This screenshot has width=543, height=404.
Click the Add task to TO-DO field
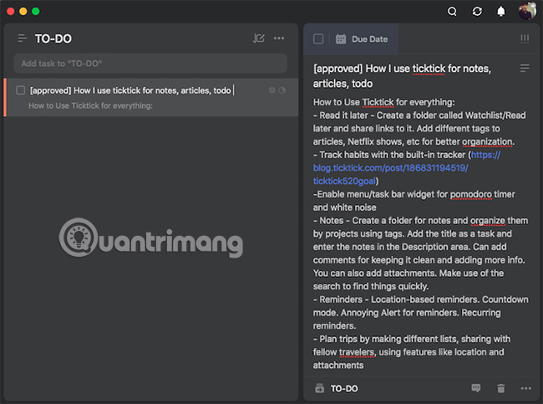150,64
